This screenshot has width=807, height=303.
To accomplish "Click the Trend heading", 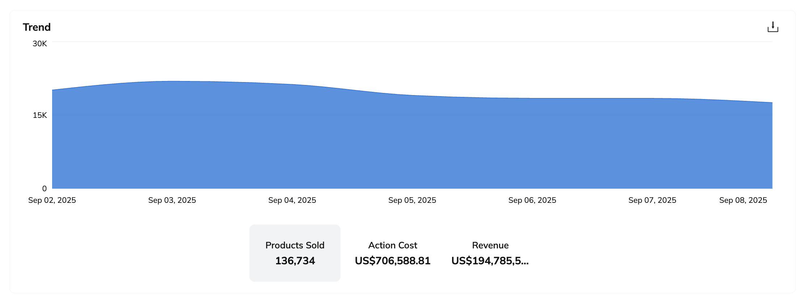I will [x=37, y=27].
